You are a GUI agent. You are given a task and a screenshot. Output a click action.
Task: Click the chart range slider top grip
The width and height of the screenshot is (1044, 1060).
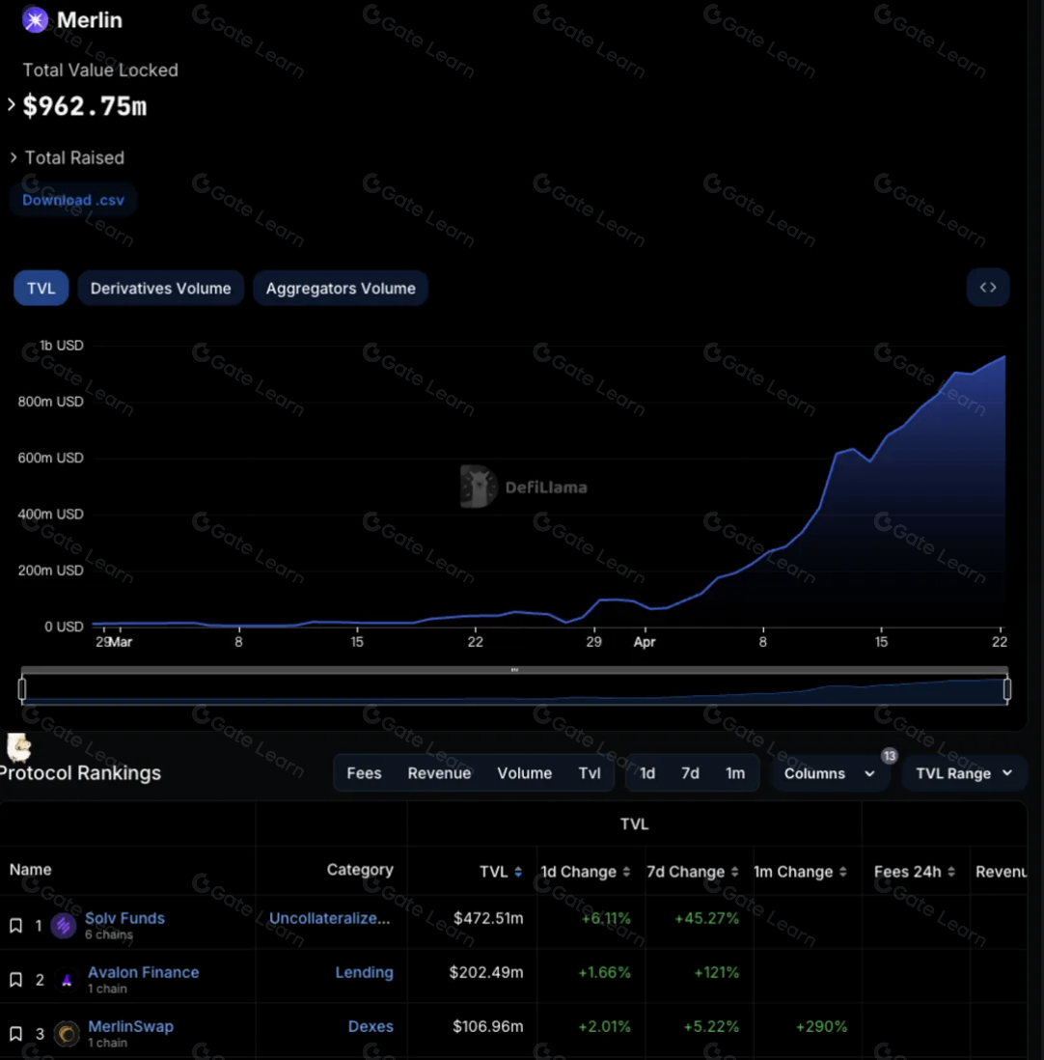[x=514, y=670]
